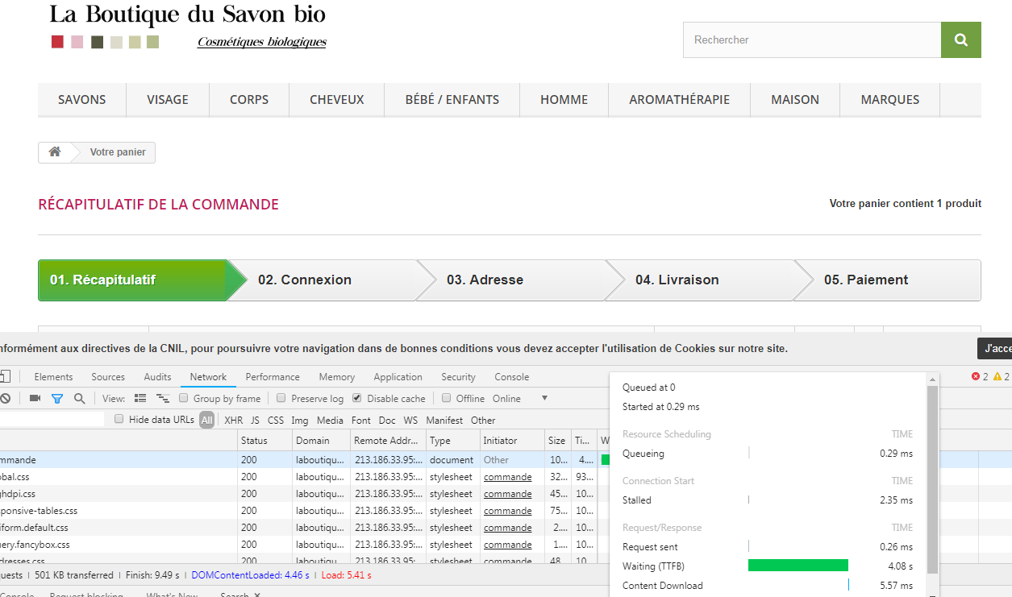The image size is (1012, 597).
Task: Switch to the Performance tab
Action: click(x=273, y=376)
